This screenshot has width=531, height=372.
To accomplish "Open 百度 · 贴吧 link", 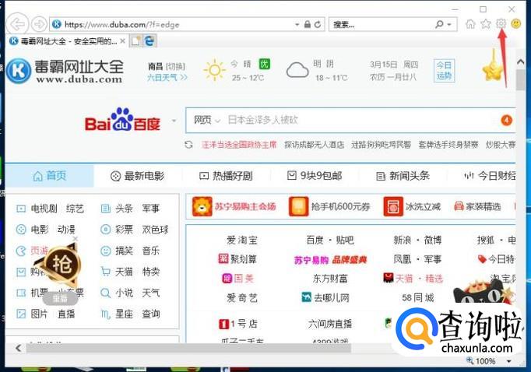I will (330, 240).
